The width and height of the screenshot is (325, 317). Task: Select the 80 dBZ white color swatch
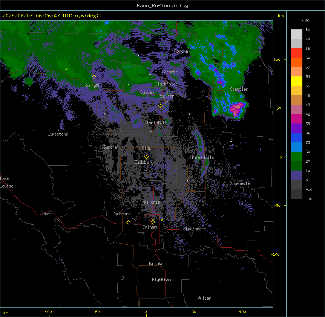coord(296,34)
